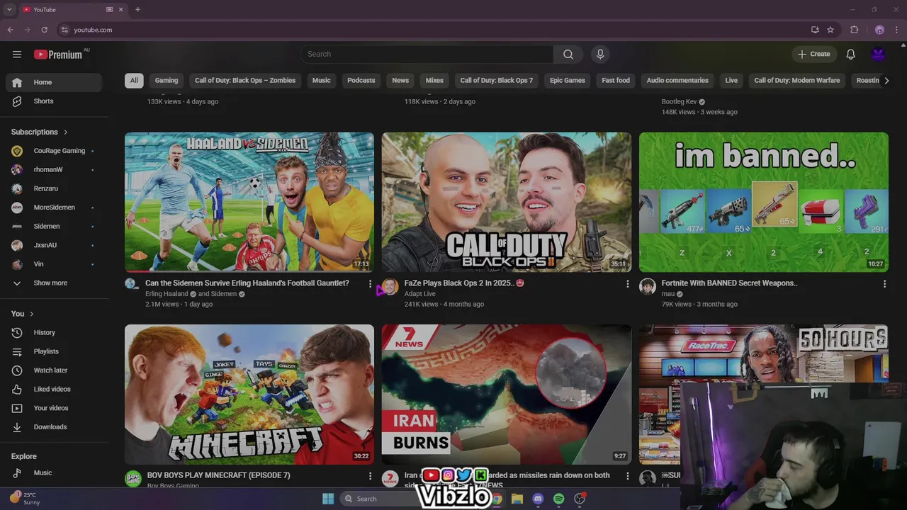Open Iran Burns 7NEWS thumbnail
Screen dimensions: 907x510
coord(507,395)
